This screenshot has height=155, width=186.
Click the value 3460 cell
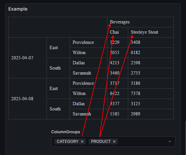click(x=118, y=73)
